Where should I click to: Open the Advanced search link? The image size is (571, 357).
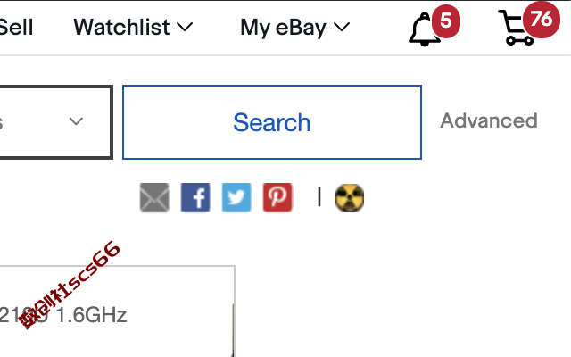click(x=489, y=120)
